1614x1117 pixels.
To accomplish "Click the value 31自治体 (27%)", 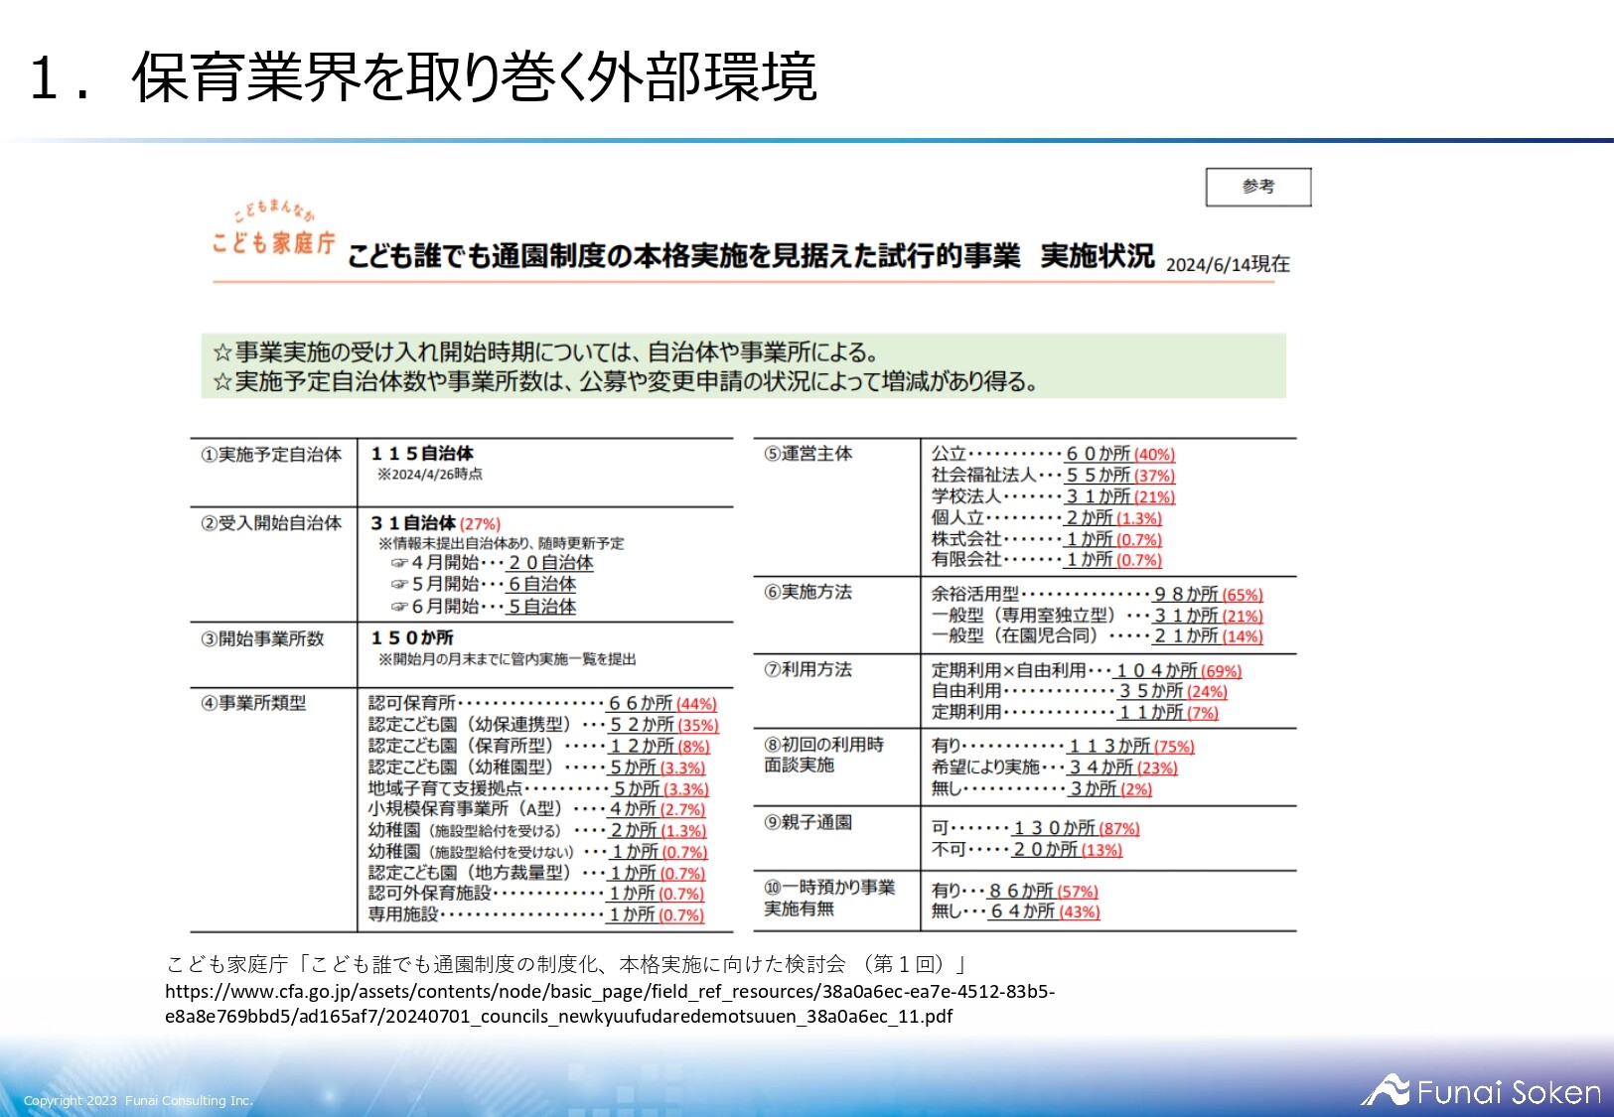I will 436,523.
